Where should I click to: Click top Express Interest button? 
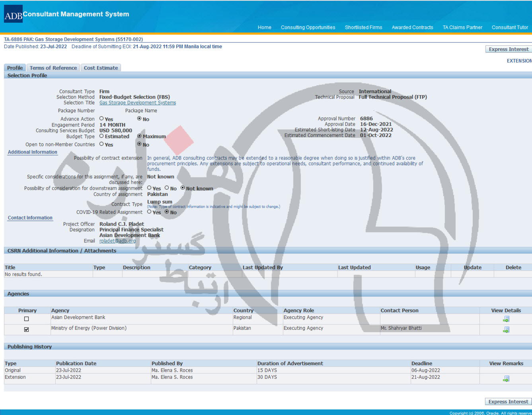point(509,49)
